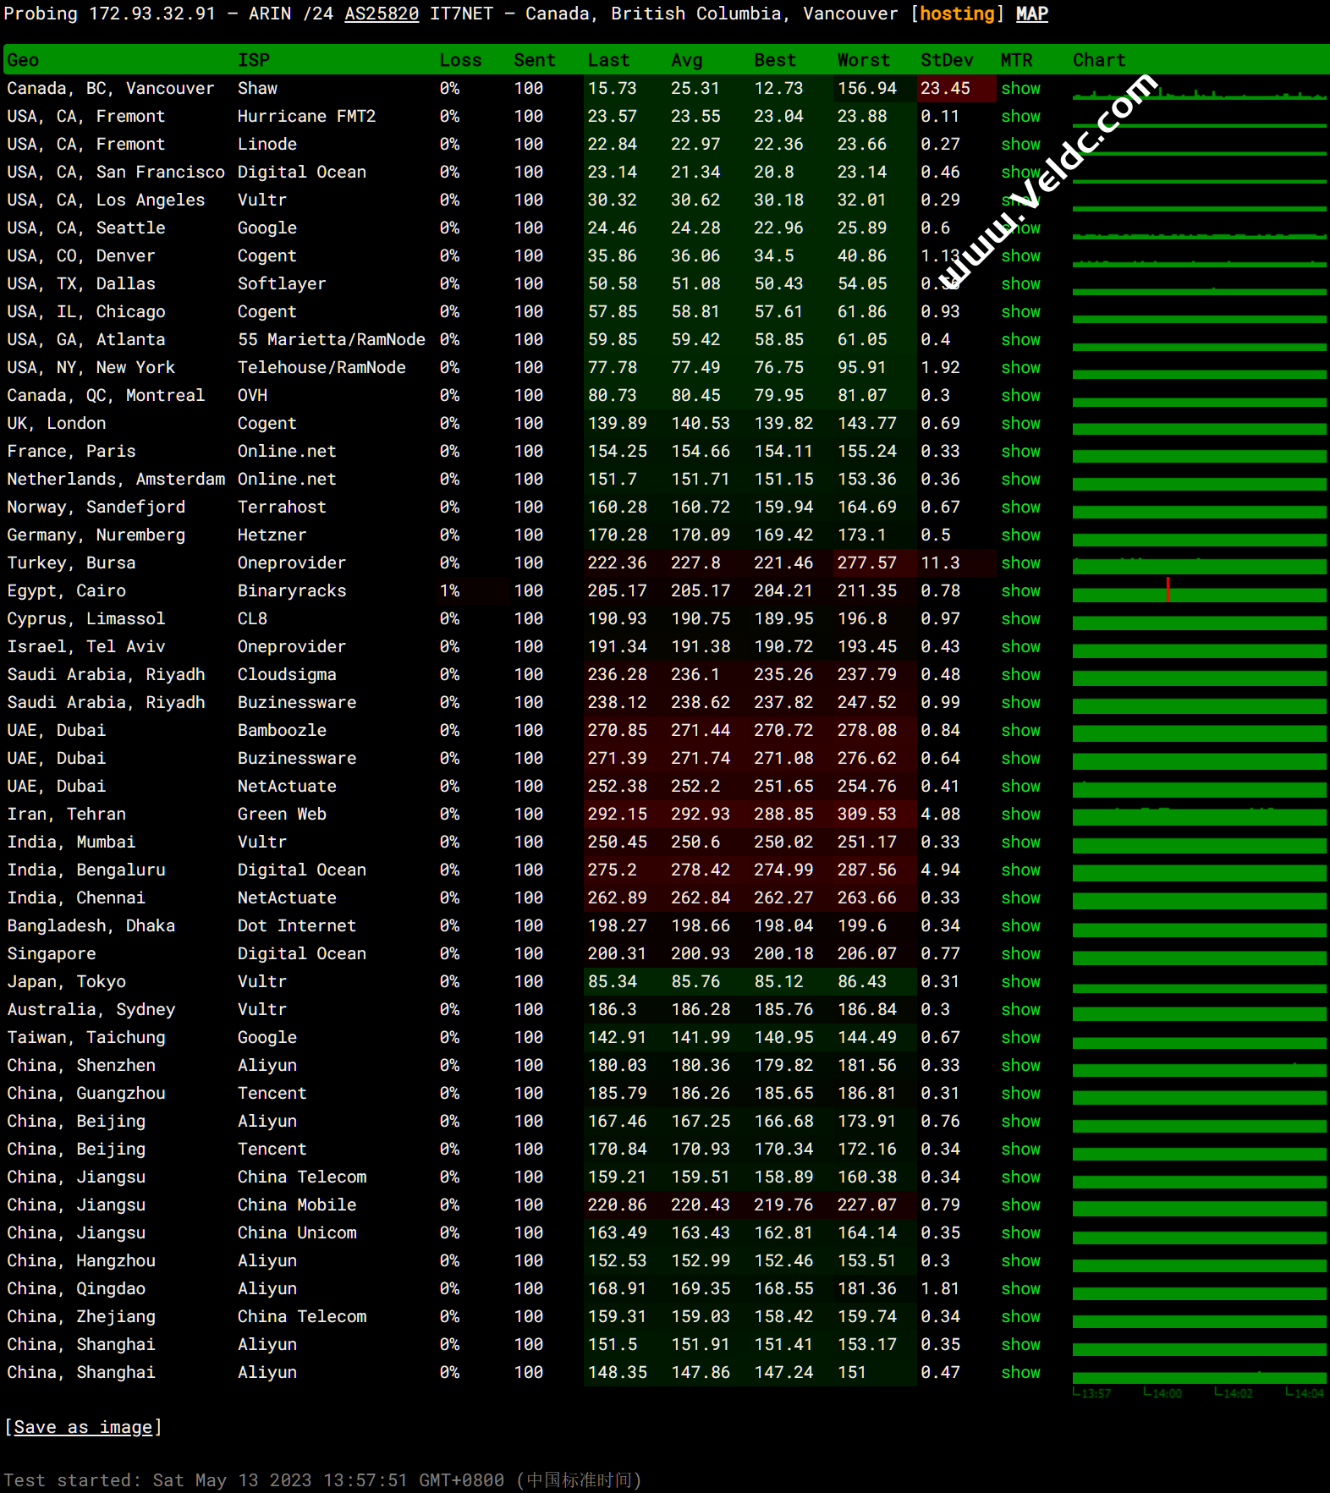The image size is (1330, 1493).
Task: Open the MAP link
Action: pyautogui.click(x=1031, y=14)
